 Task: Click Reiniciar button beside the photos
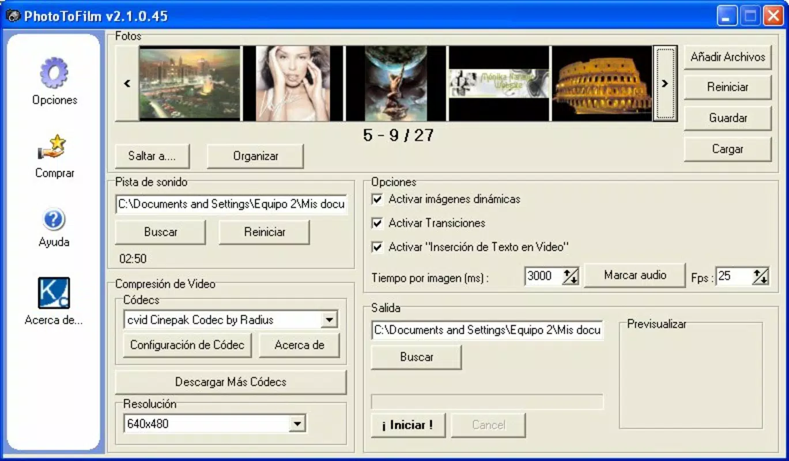[x=727, y=88]
